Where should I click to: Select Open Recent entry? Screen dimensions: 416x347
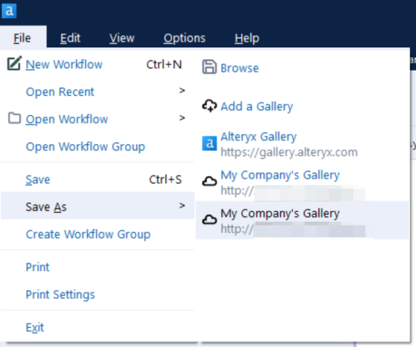pyautogui.click(x=97, y=92)
